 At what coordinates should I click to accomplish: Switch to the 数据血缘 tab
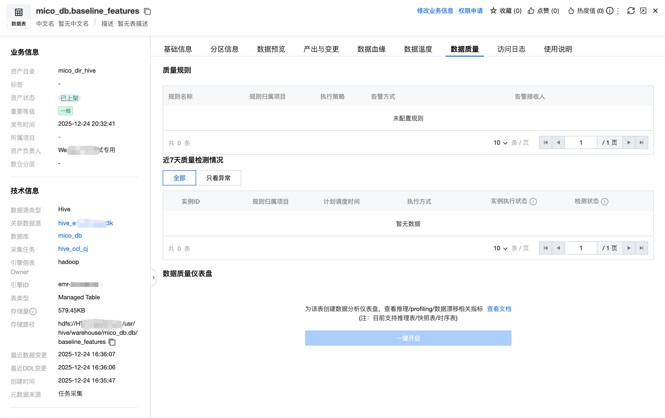(371, 49)
